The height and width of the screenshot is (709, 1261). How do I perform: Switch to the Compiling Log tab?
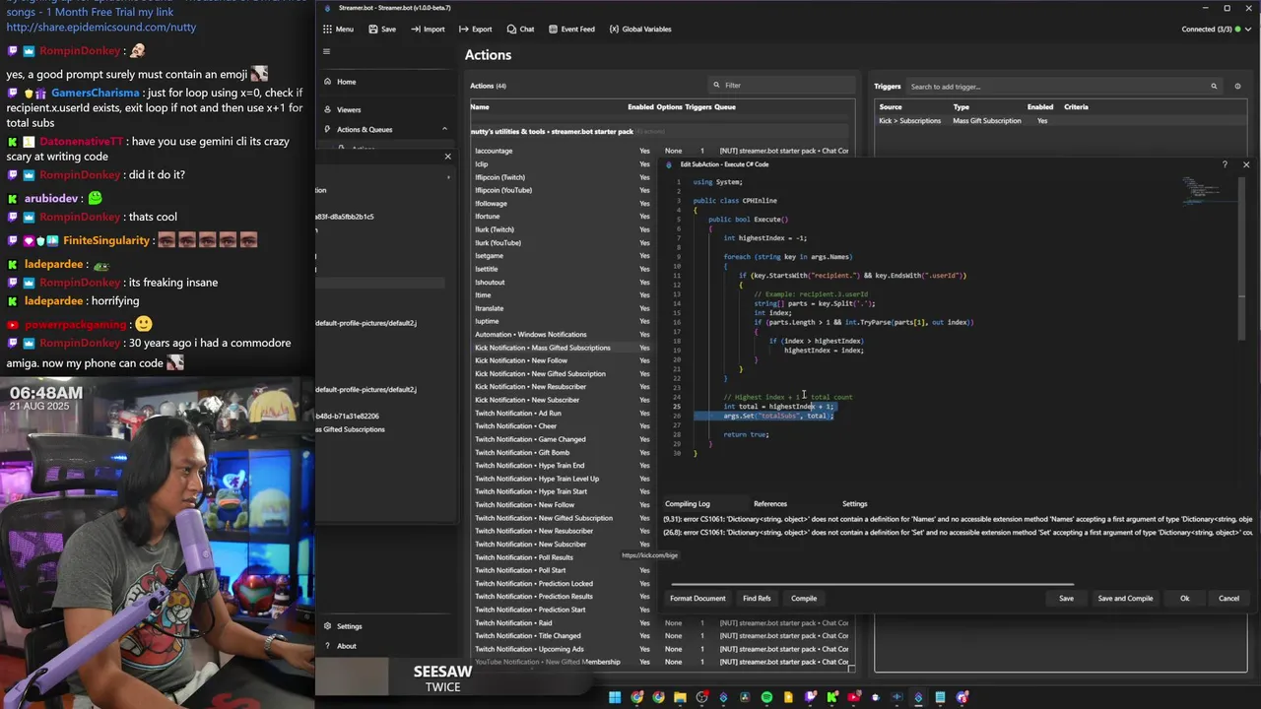coord(688,504)
